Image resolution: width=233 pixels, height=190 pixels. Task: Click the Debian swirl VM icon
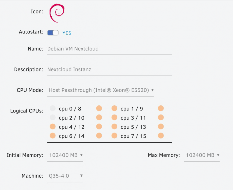tap(57, 13)
